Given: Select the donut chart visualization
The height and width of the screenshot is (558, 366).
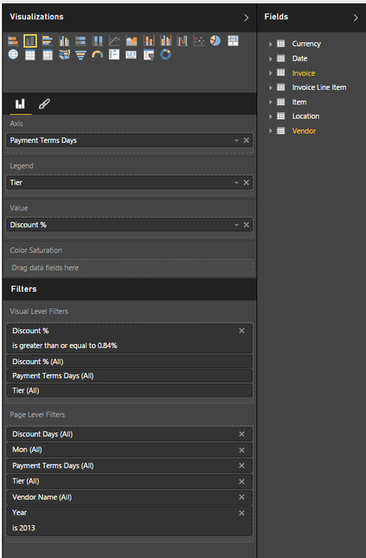Looking at the screenshot, I should pos(165,54).
